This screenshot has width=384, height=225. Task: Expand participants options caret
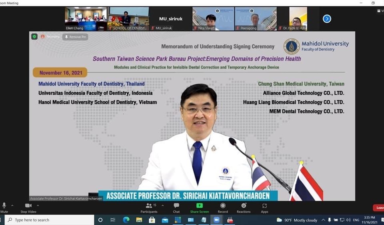161,205
